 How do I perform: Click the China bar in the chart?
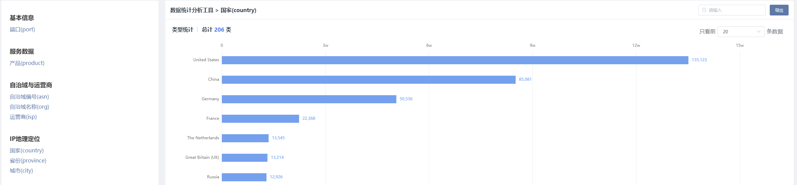click(x=369, y=80)
